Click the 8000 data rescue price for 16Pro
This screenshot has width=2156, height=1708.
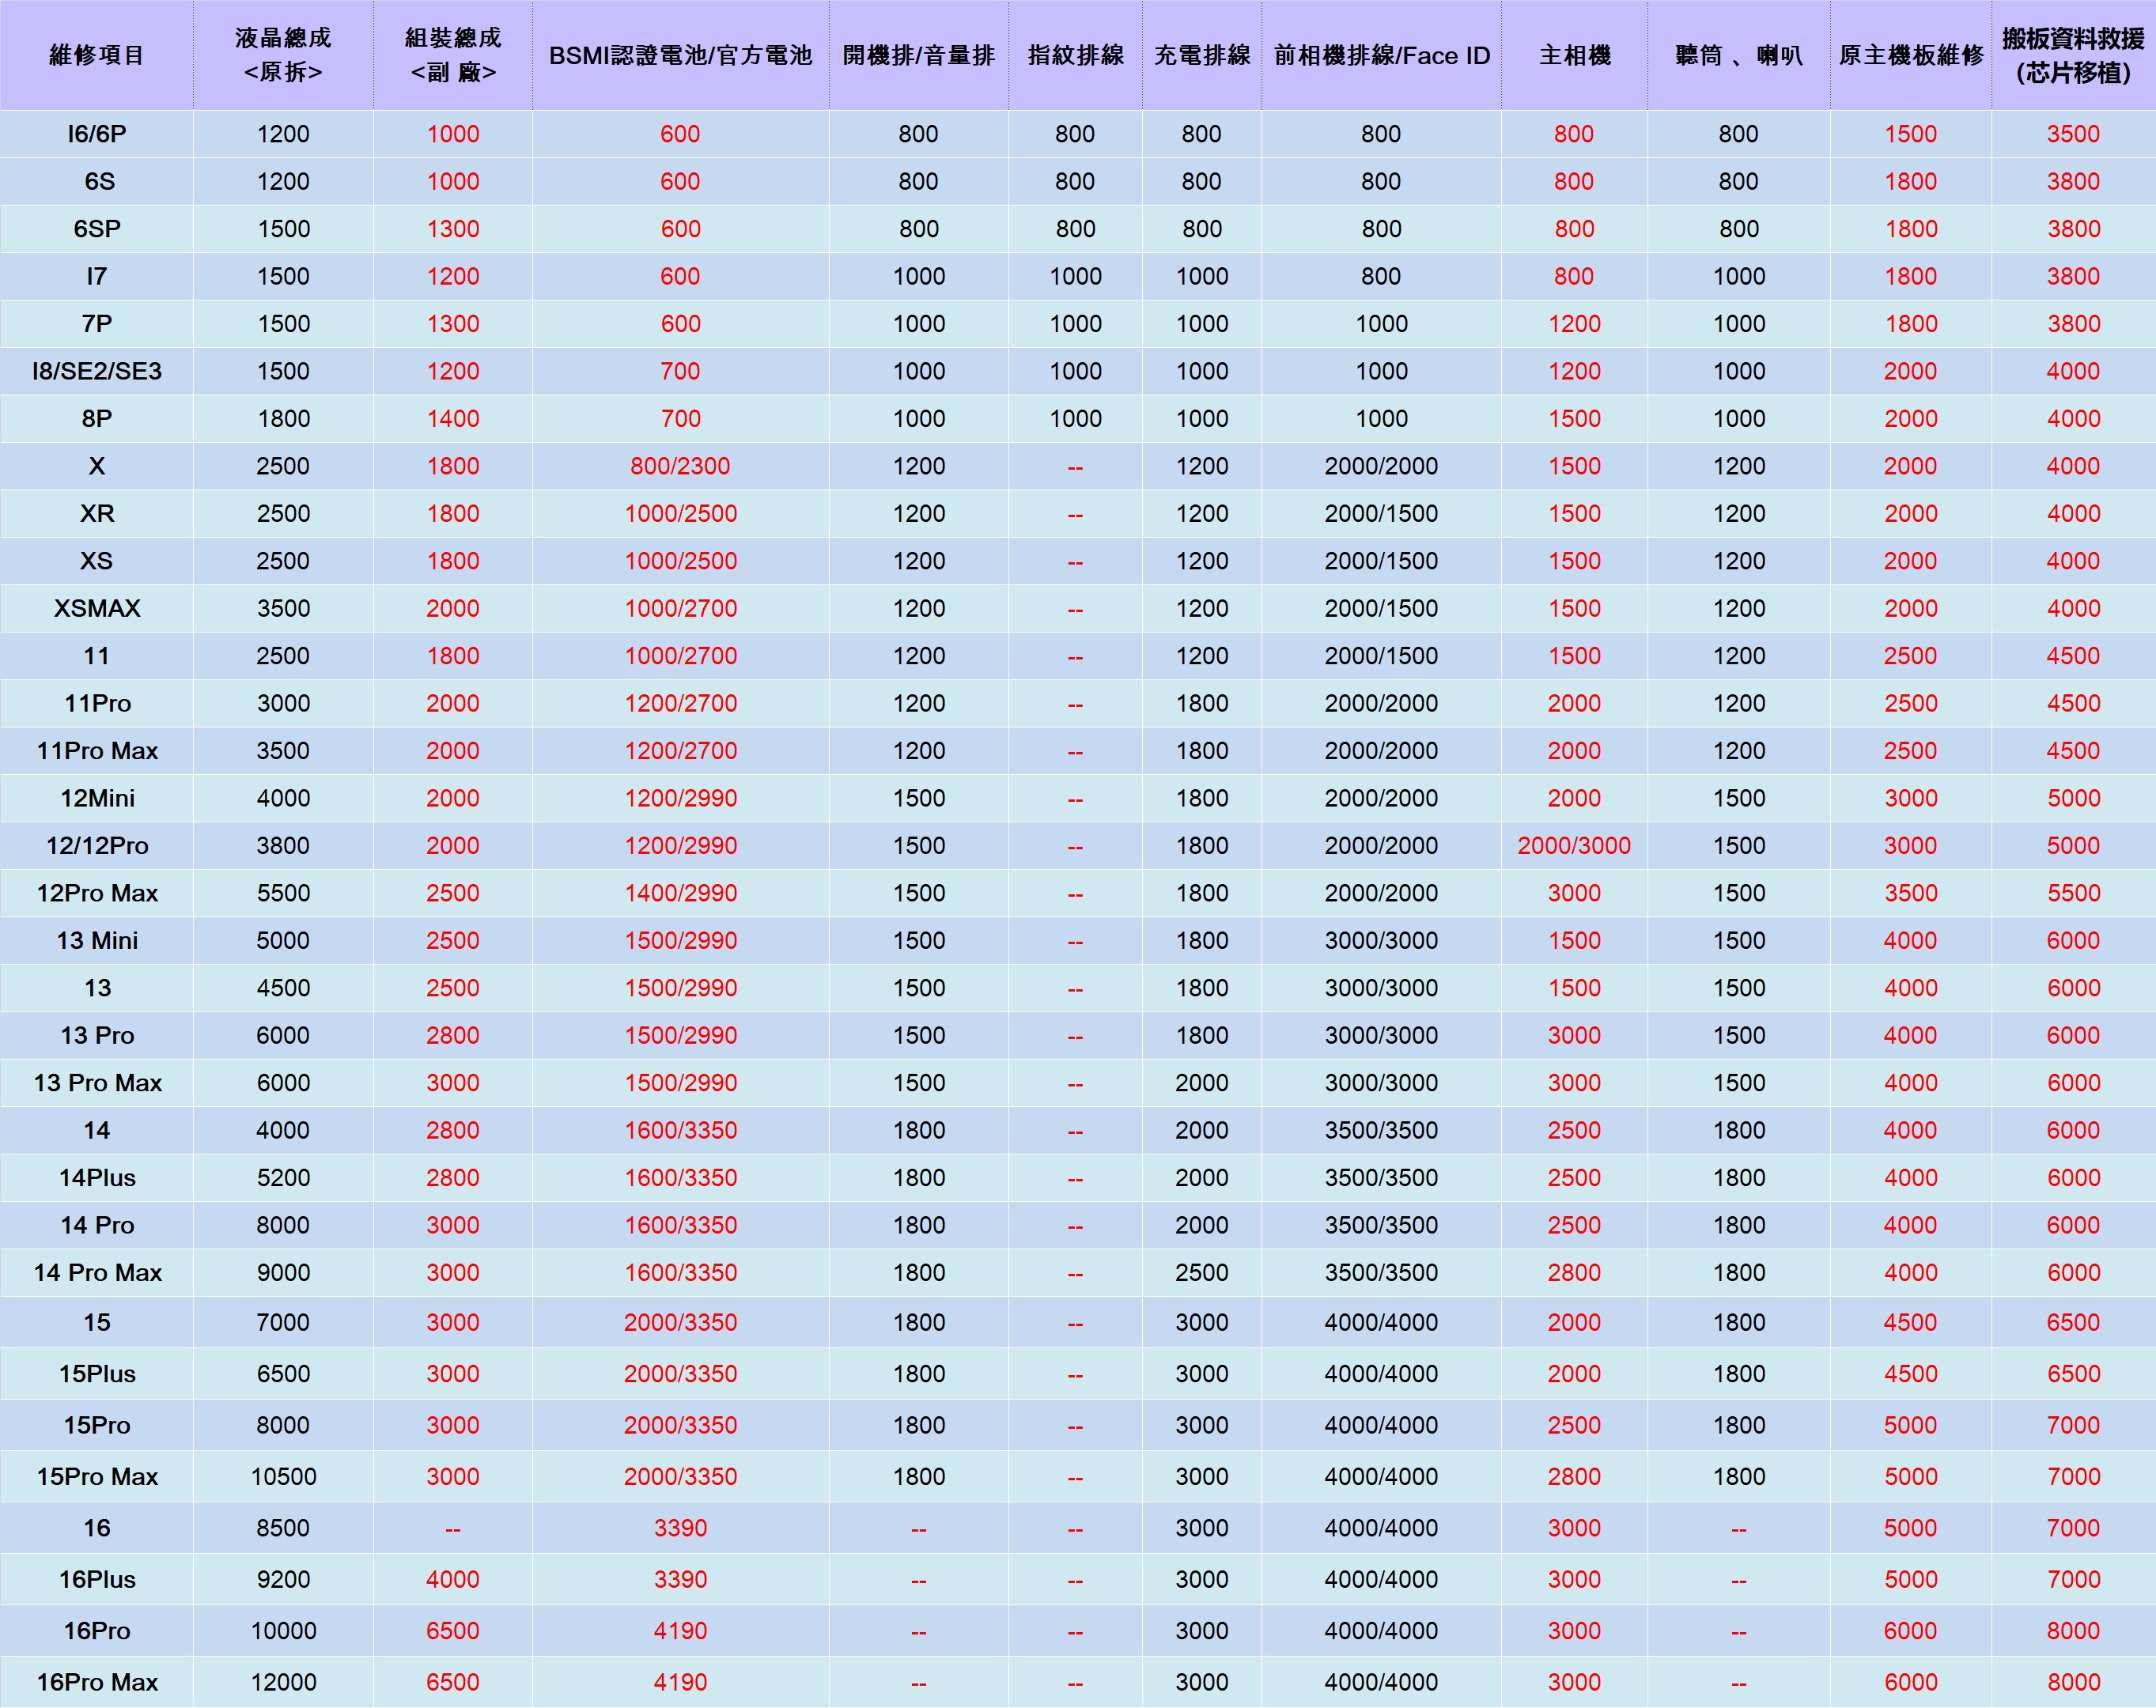(2073, 1631)
